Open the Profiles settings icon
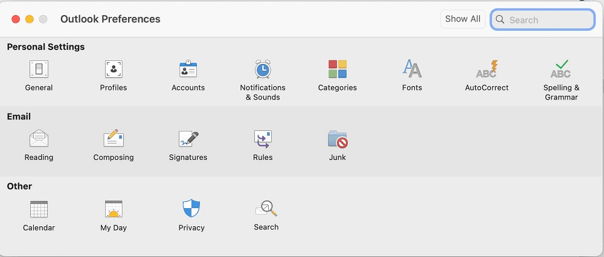The height and width of the screenshot is (257, 604). [x=114, y=70]
